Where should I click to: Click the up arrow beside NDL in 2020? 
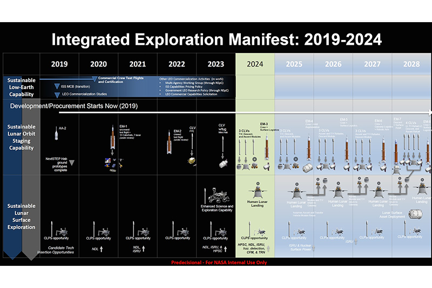point(102,250)
